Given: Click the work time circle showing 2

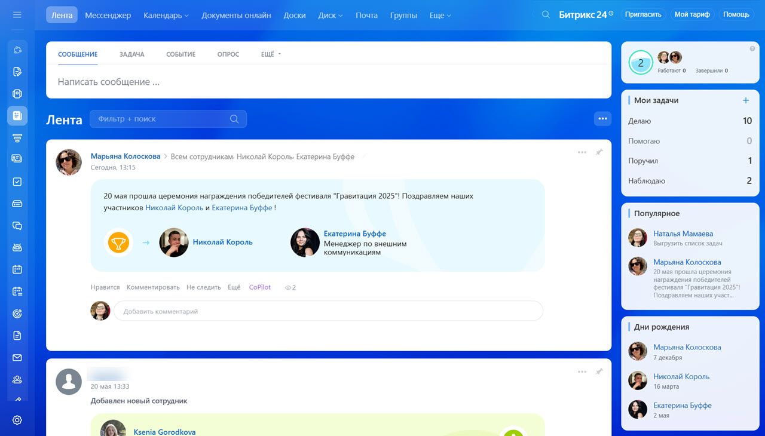Looking at the screenshot, I should (641, 63).
